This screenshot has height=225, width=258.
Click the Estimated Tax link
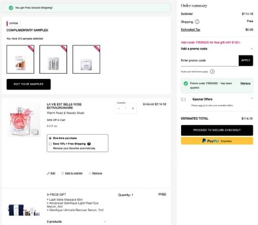coord(190,29)
